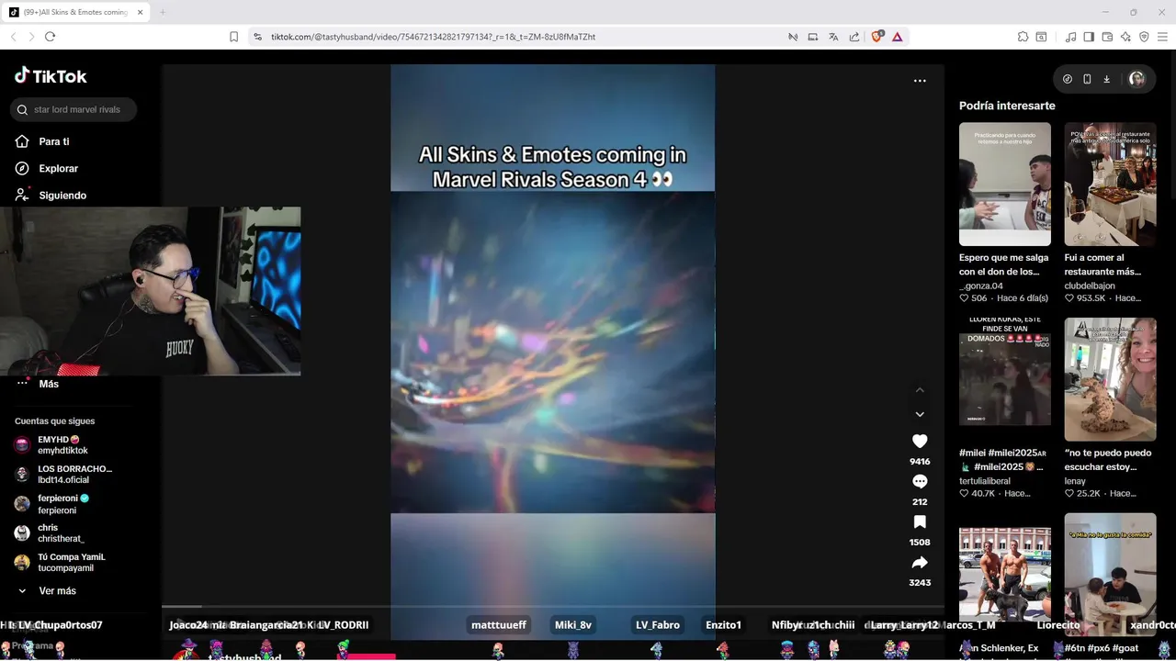Bookmark this page in the address bar
1176x661 pixels.
(233, 37)
